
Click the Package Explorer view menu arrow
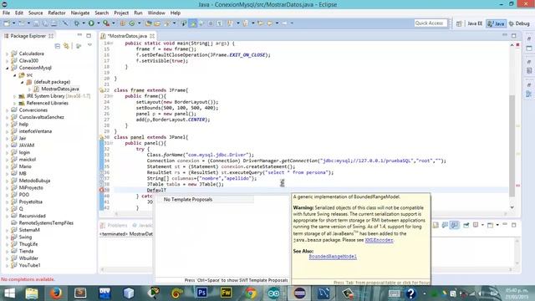click(x=89, y=45)
